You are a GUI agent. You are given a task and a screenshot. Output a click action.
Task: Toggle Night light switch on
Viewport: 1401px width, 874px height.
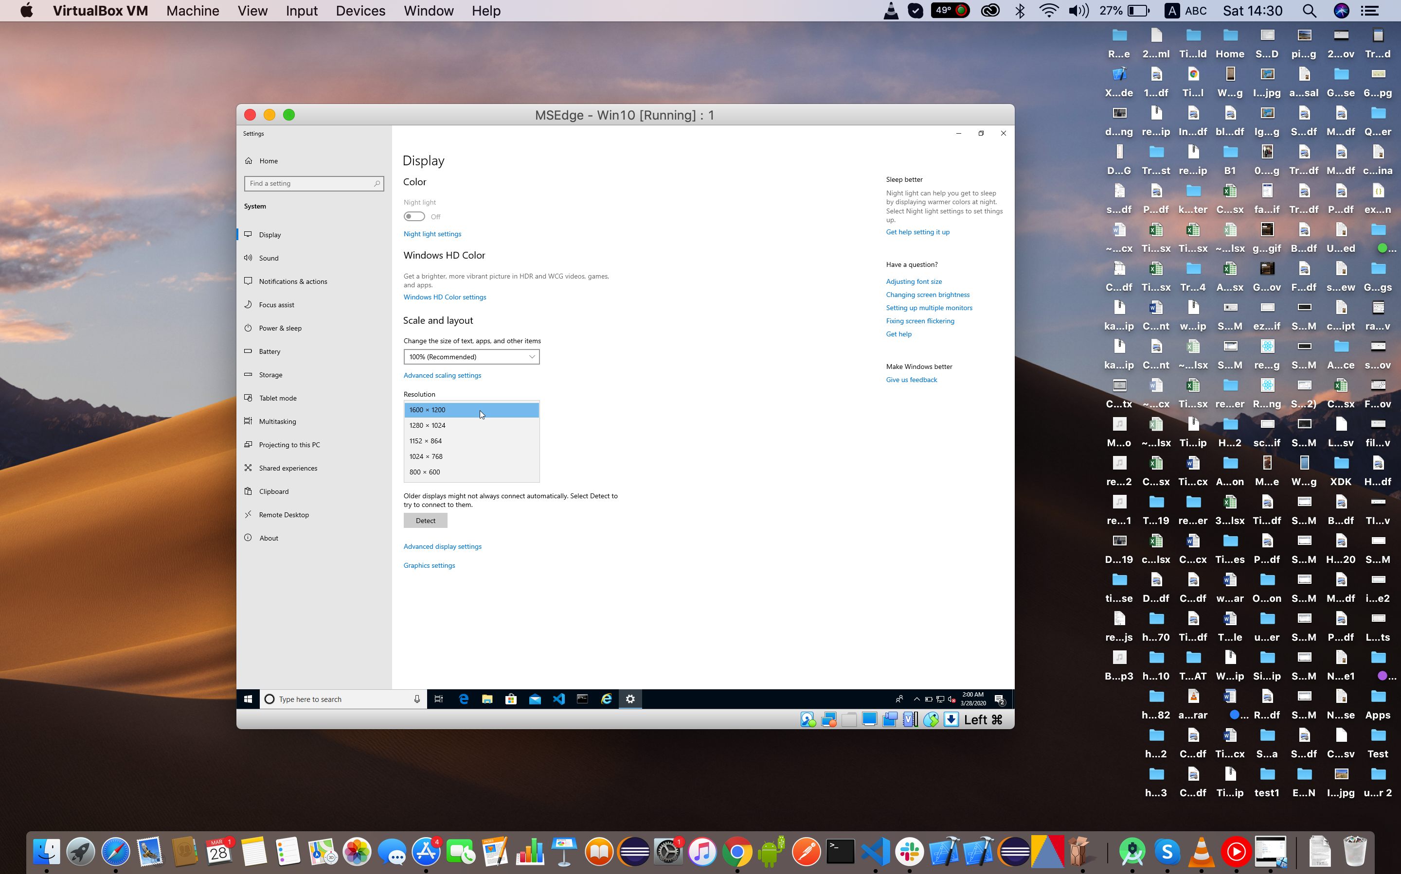(x=414, y=216)
